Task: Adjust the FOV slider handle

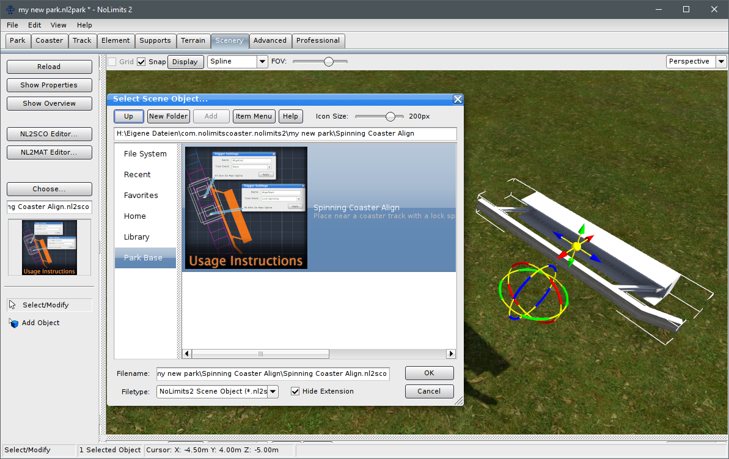Action: tap(329, 61)
